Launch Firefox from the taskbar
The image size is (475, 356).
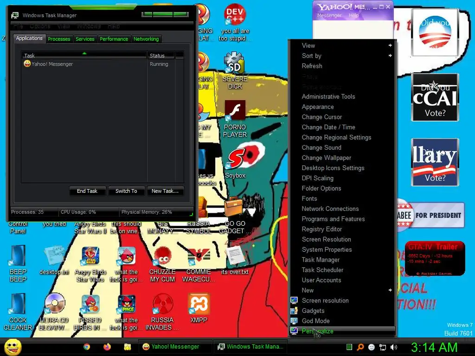coord(107,347)
